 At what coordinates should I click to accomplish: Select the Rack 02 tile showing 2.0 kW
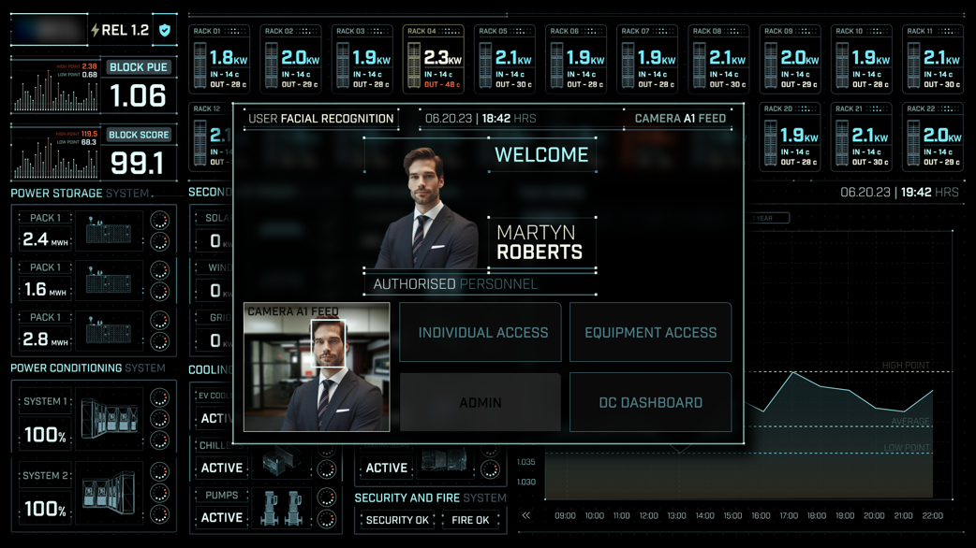pyautogui.click(x=290, y=59)
